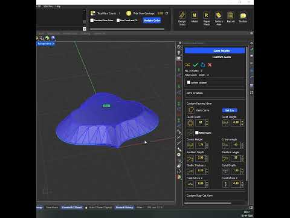Open the Metal tool
290x218 pixels.
(x=195, y=17)
